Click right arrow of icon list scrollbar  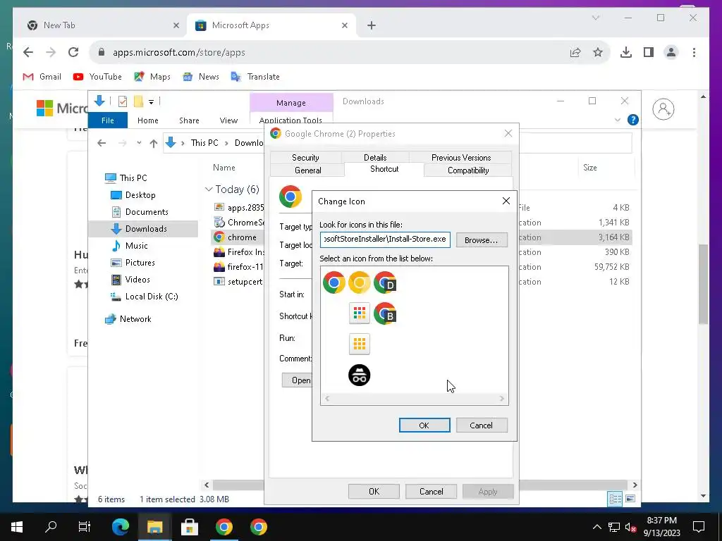pyautogui.click(x=501, y=399)
